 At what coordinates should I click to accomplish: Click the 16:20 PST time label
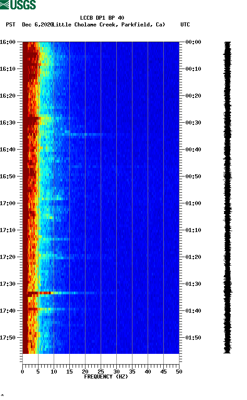coord(8,96)
